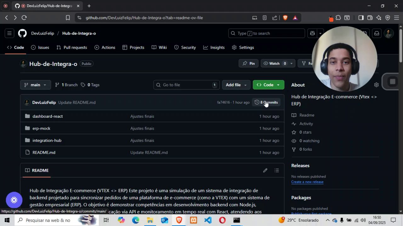
Task: Toggle the browser sidebar panel icon
Action: click(361, 18)
